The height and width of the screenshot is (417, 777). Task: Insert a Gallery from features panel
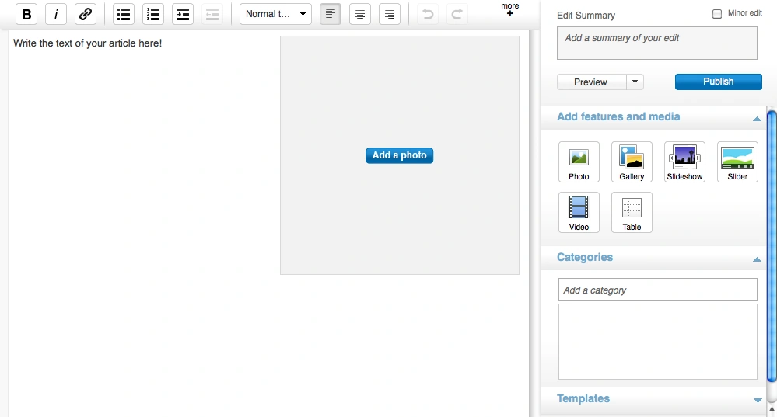tap(632, 162)
